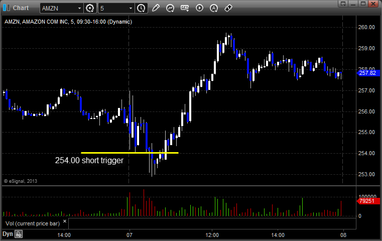Select the yellow 254.00 trigger line

pos(130,153)
